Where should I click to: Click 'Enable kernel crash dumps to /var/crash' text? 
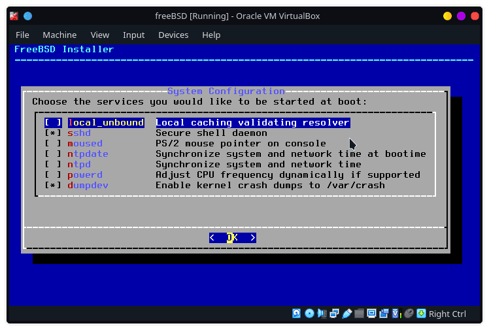270,185
